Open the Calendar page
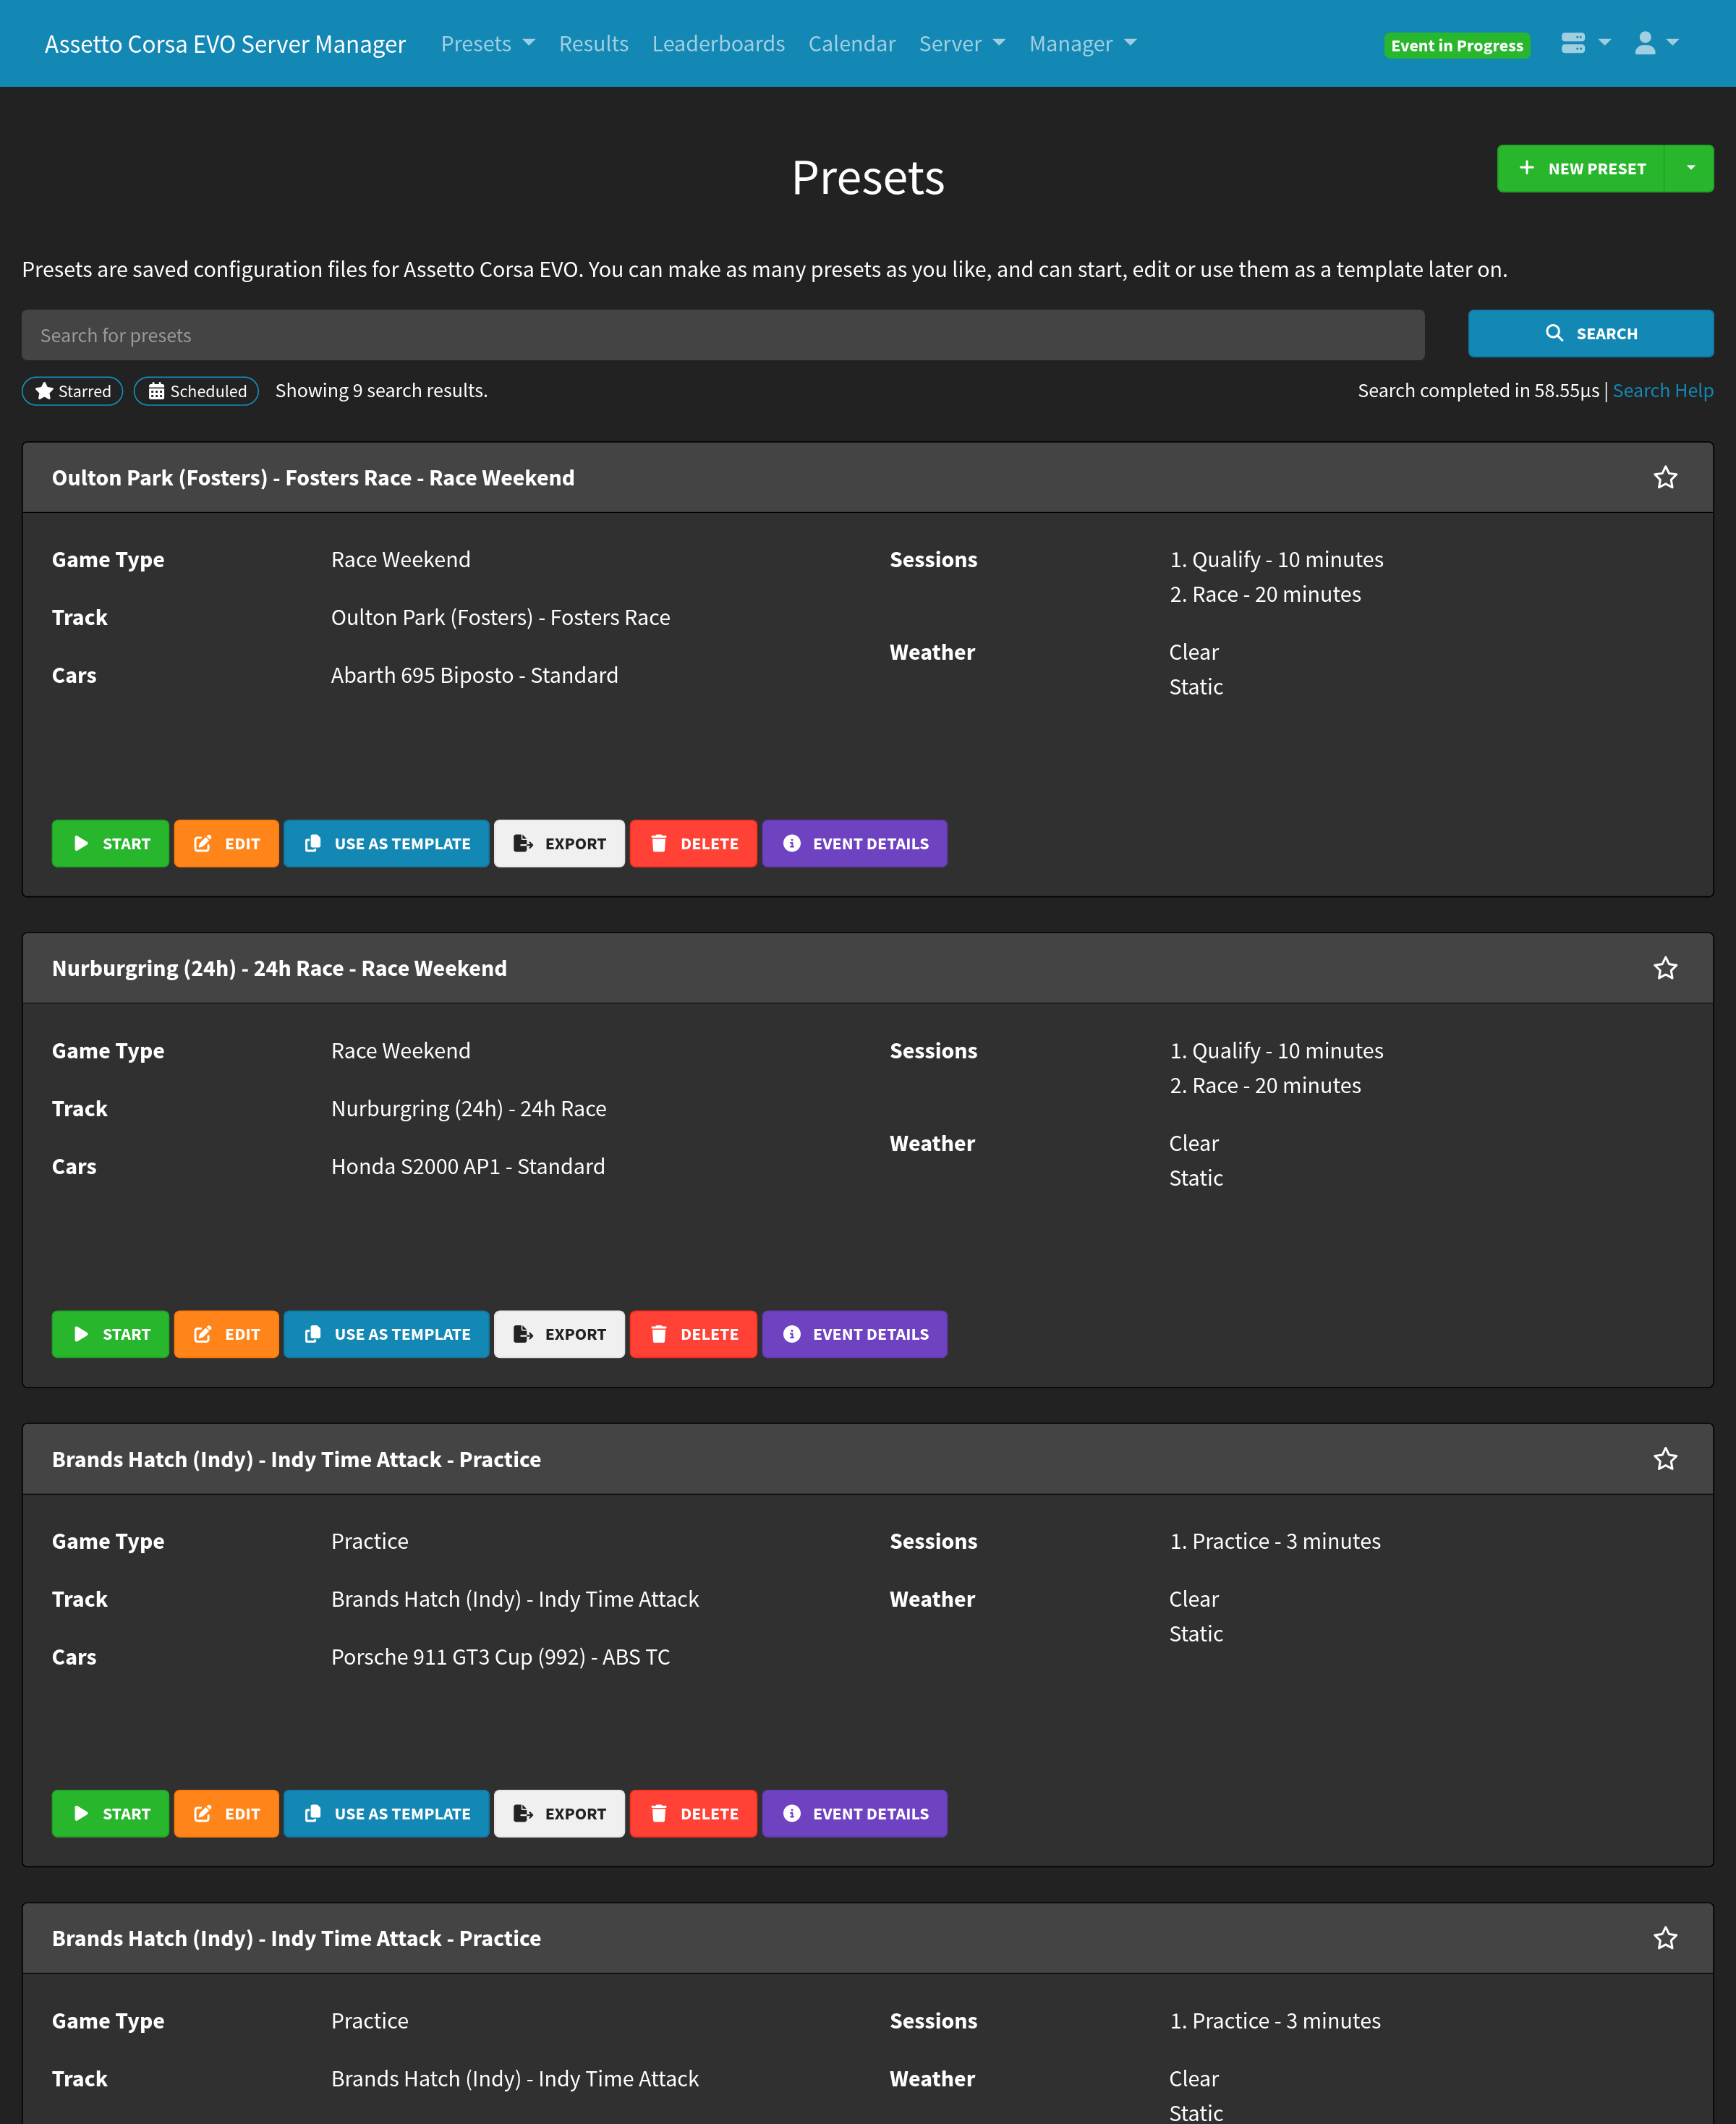1736x2124 pixels. pyautogui.click(x=852, y=44)
